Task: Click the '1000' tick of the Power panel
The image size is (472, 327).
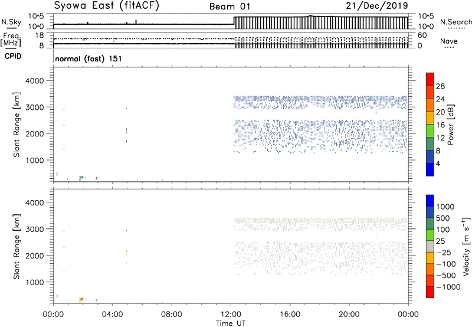Action: point(35,161)
